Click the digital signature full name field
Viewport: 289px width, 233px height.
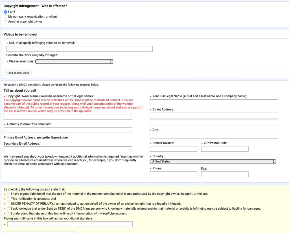(x=70, y=224)
